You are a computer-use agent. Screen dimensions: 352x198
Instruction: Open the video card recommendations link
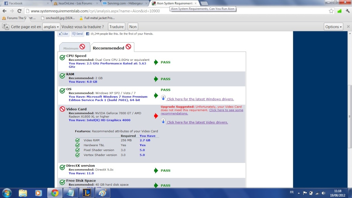click(202, 112)
